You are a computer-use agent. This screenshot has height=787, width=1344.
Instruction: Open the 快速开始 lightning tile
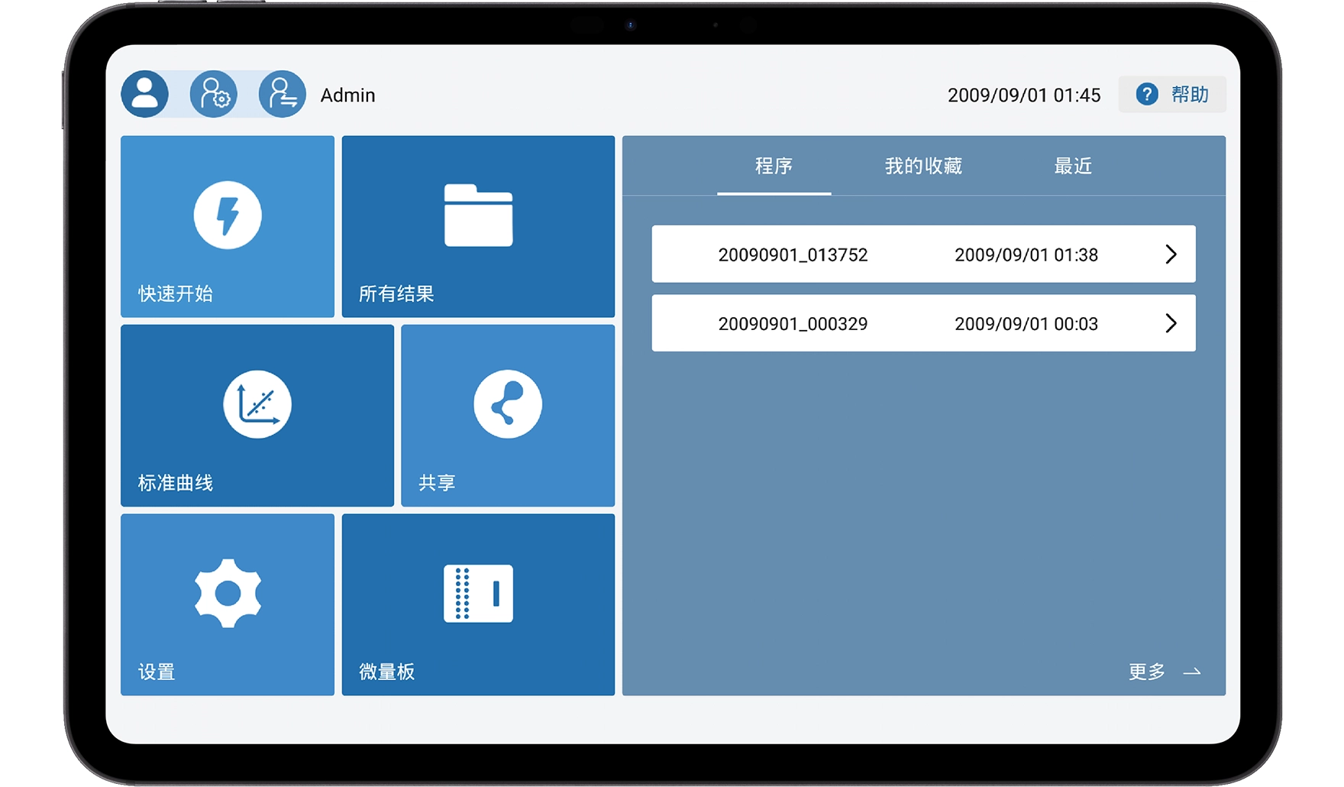tap(228, 226)
